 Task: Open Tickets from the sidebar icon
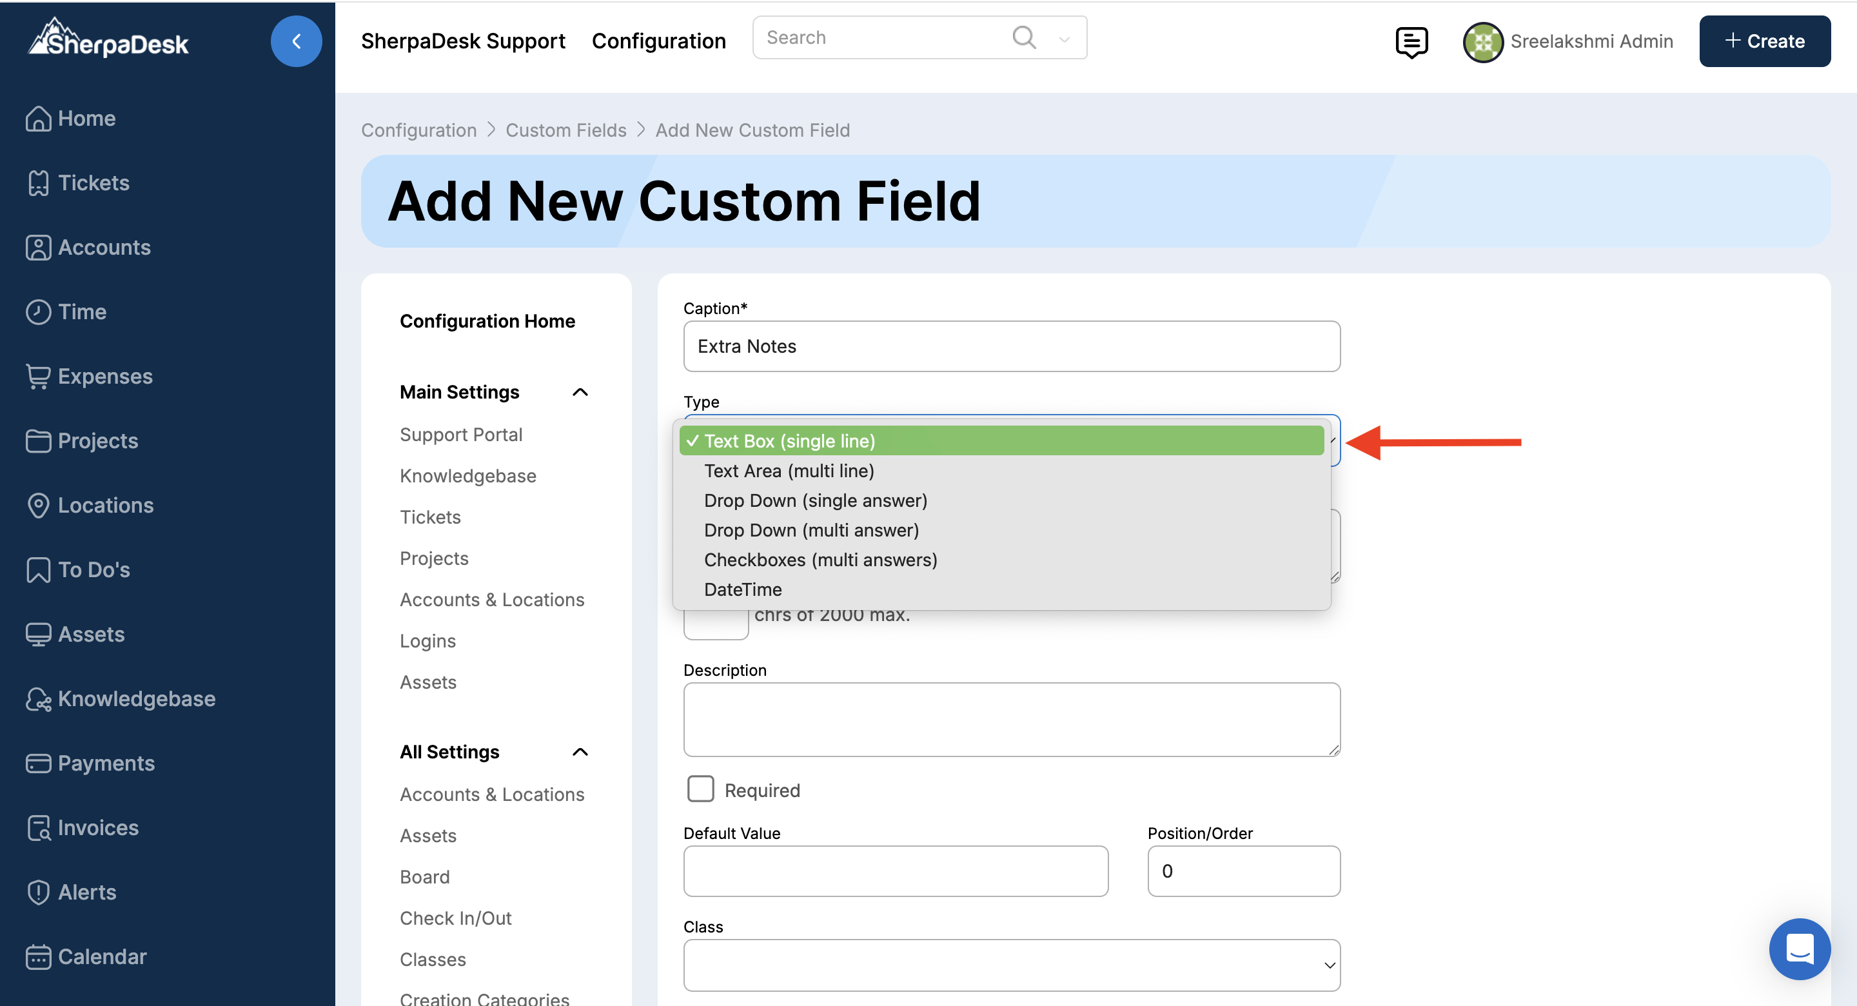pos(37,183)
